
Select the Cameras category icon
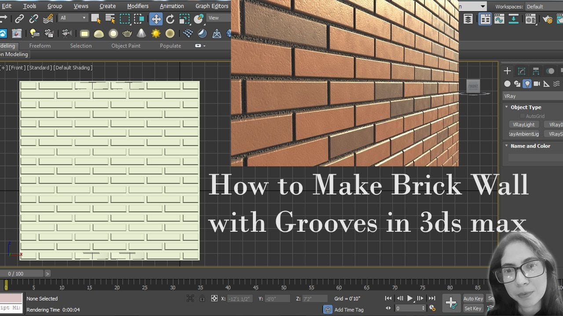pyautogui.click(x=537, y=84)
